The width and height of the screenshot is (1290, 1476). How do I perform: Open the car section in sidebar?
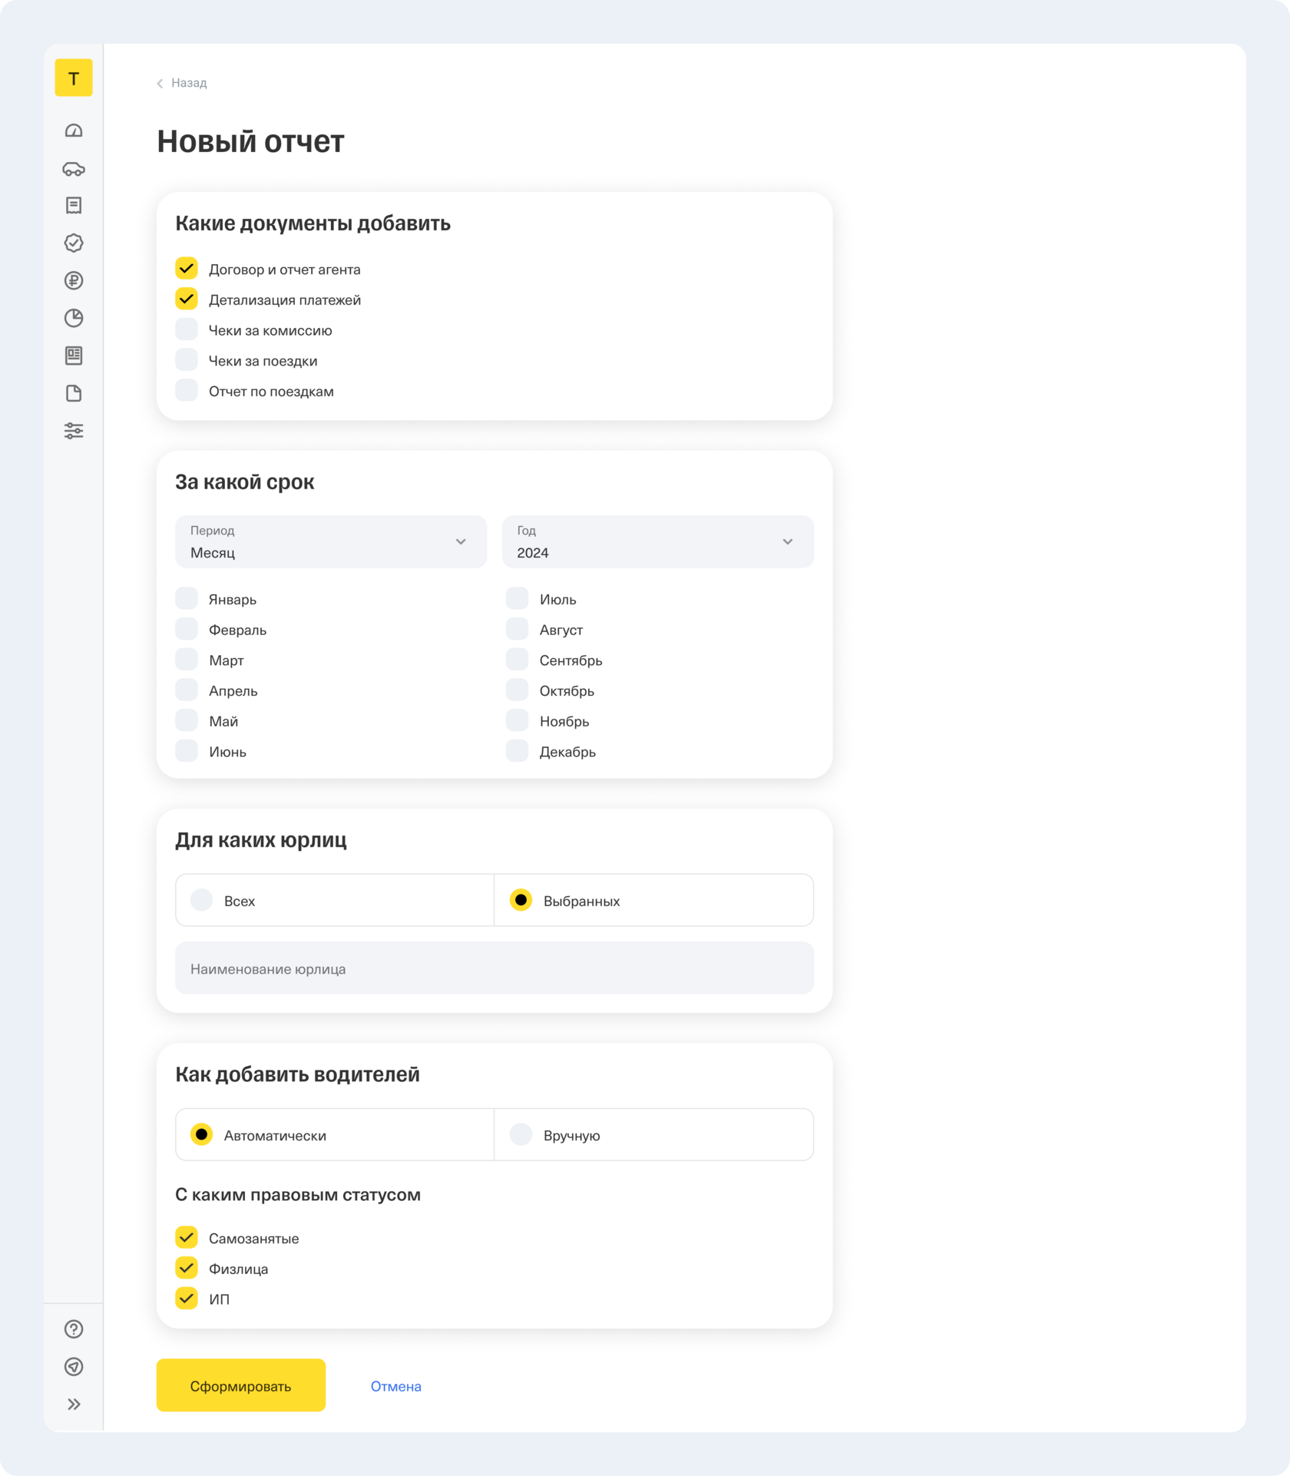click(x=74, y=169)
